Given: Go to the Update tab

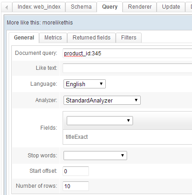Looking at the screenshot, I should (171, 7).
